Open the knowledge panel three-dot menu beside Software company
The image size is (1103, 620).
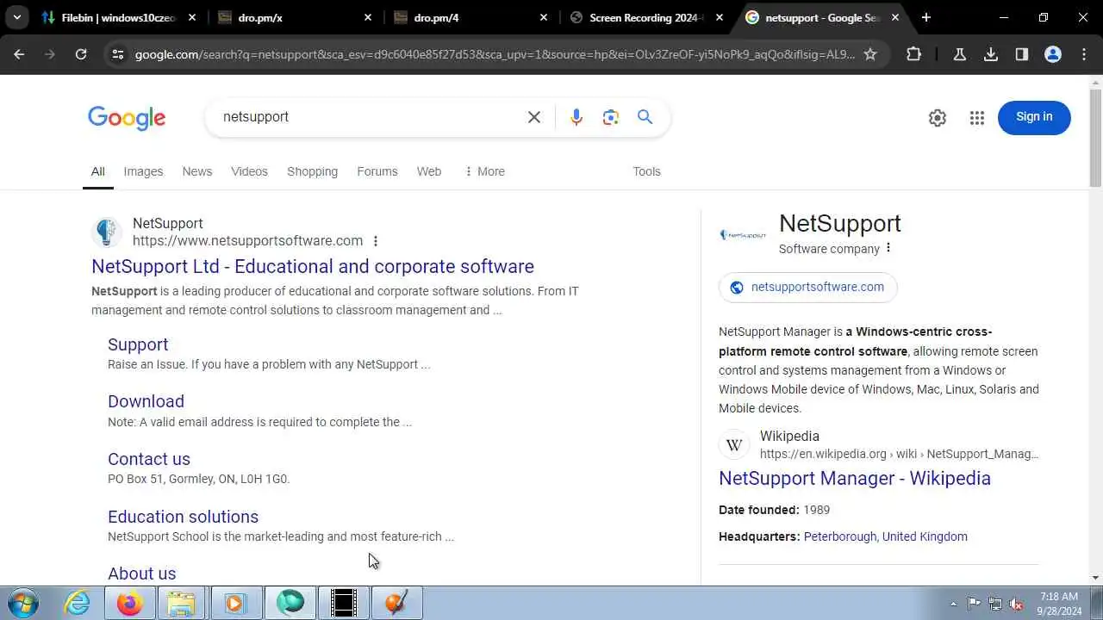(888, 249)
